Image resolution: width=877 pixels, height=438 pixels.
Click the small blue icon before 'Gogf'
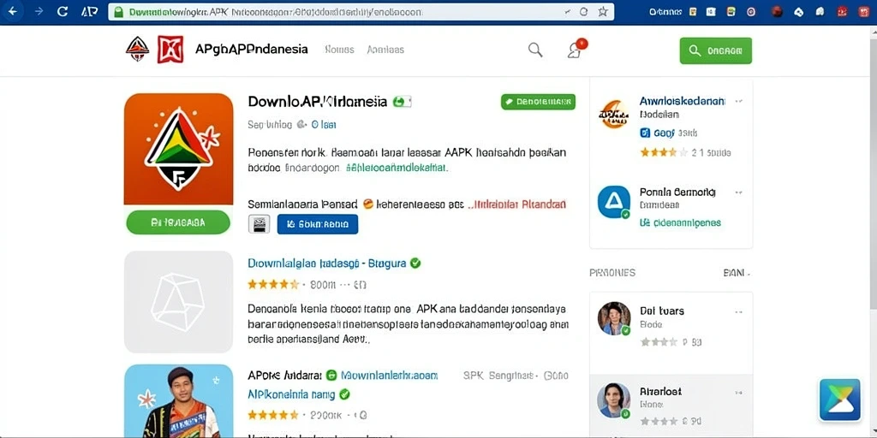[x=645, y=133]
